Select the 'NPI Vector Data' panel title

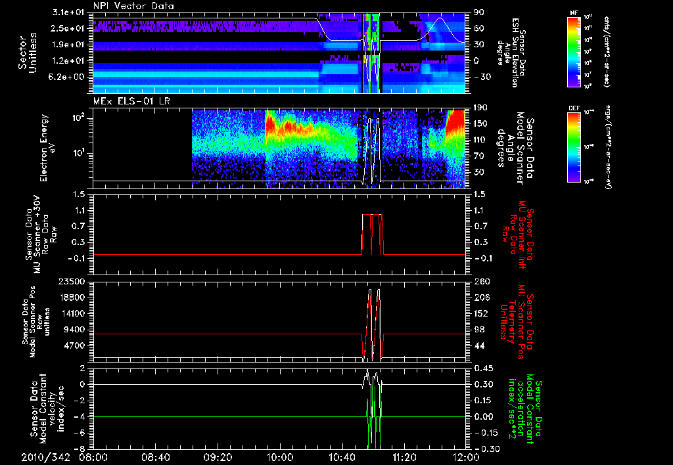[x=134, y=6]
